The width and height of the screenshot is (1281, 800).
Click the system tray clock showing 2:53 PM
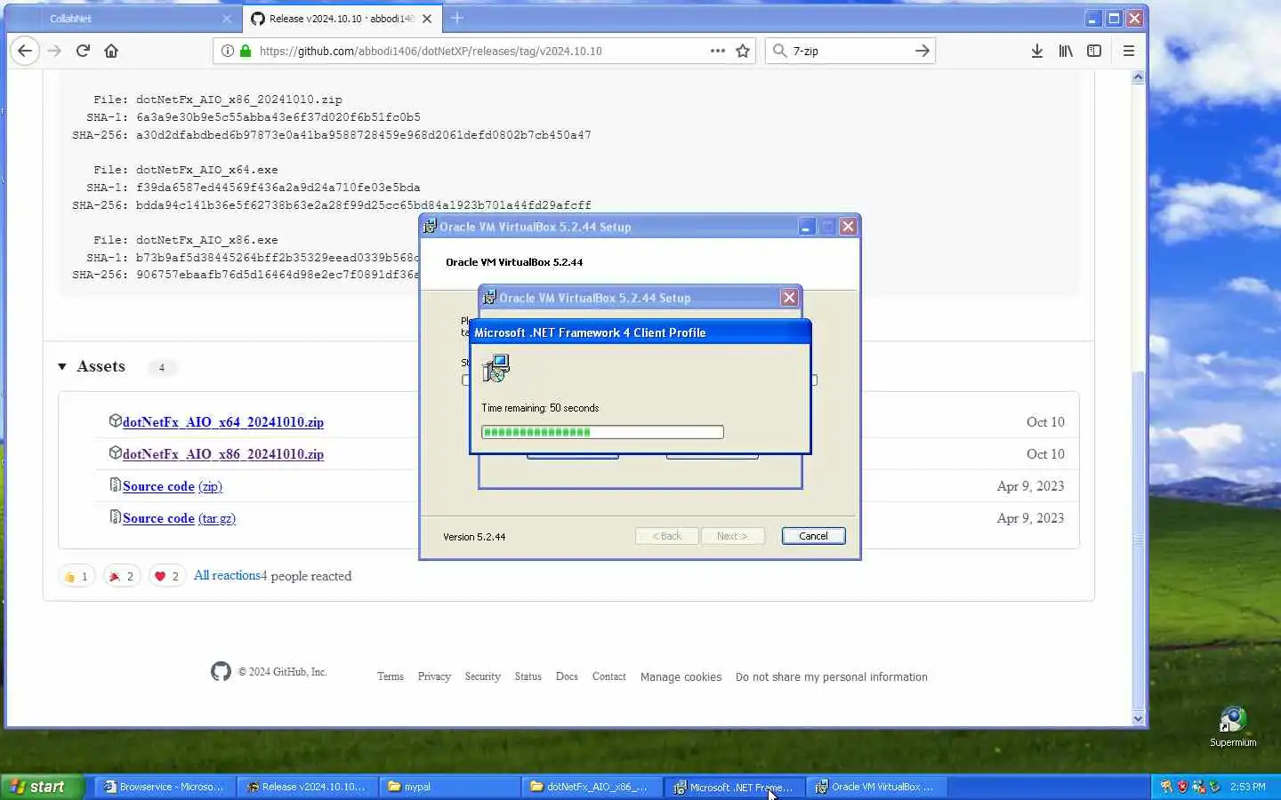pyautogui.click(x=1248, y=787)
